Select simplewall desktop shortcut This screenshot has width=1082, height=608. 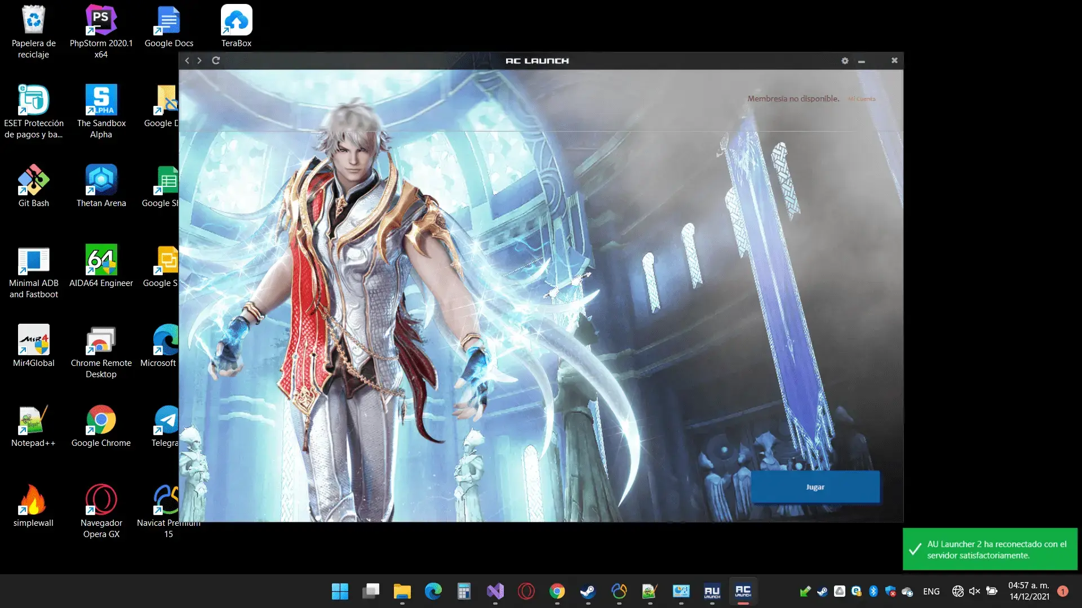pos(34,506)
